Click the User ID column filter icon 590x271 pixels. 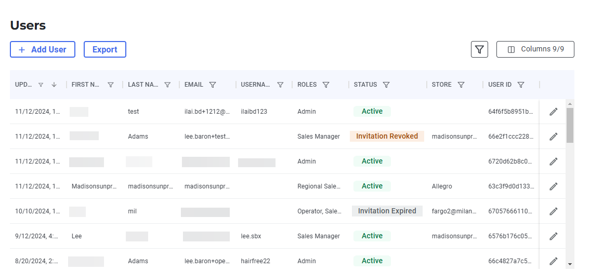(521, 85)
